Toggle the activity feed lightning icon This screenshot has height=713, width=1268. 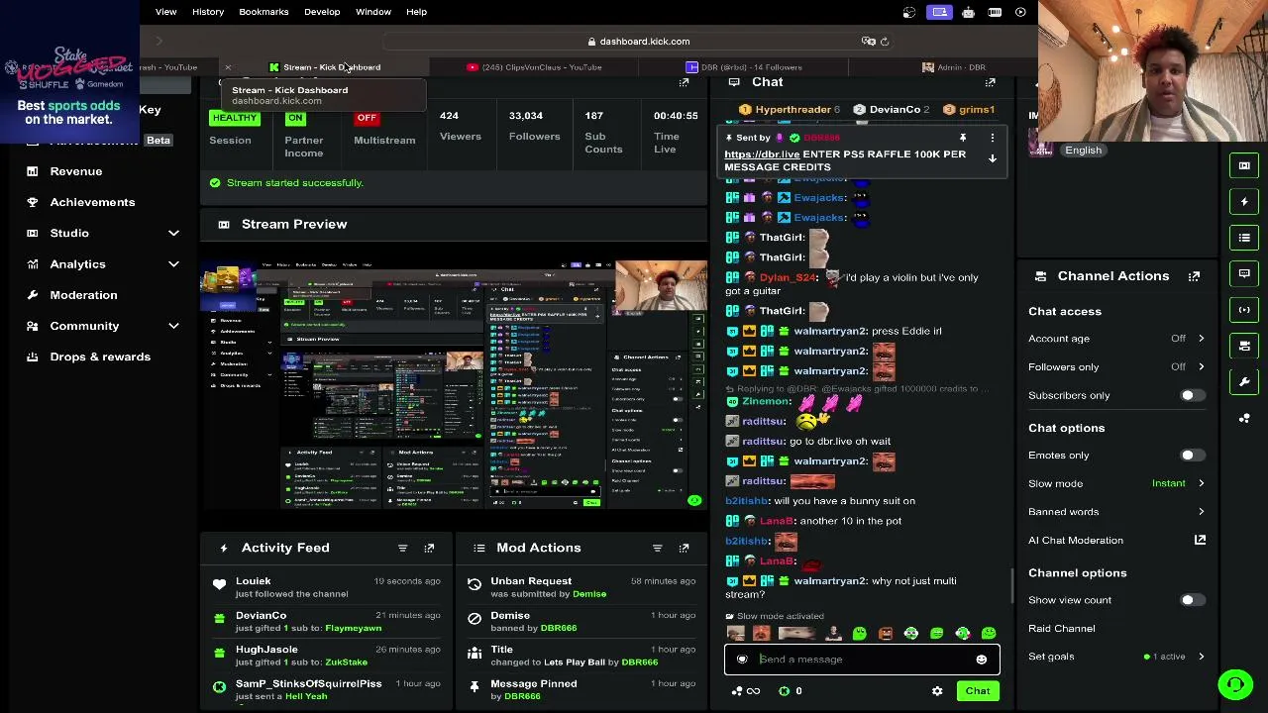1244,202
